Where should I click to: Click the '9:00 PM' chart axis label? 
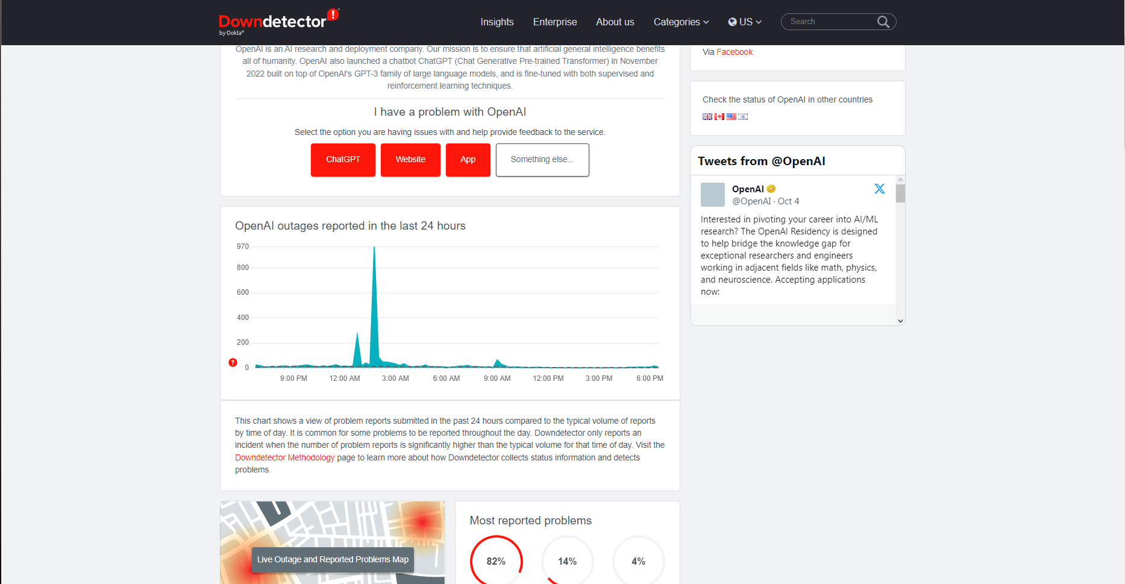(293, 378)
